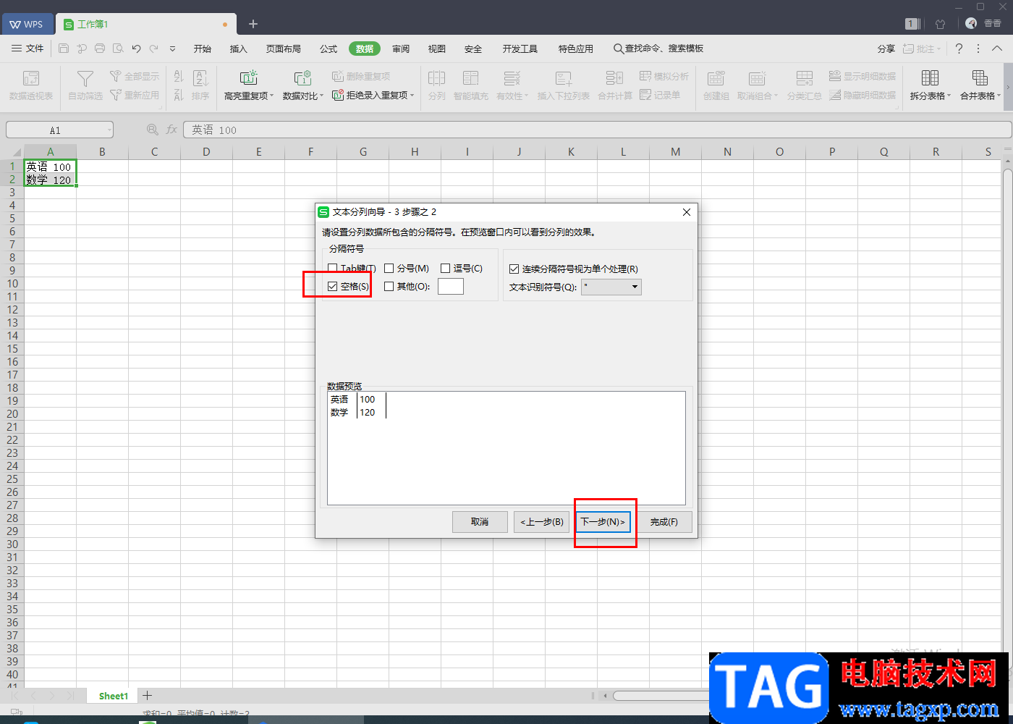Click the 分享 button
The image size is (1013, 724).
[886, 49]
